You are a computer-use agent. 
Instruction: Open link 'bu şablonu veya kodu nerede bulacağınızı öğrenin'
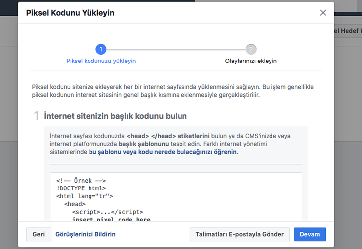click(163, 152)
